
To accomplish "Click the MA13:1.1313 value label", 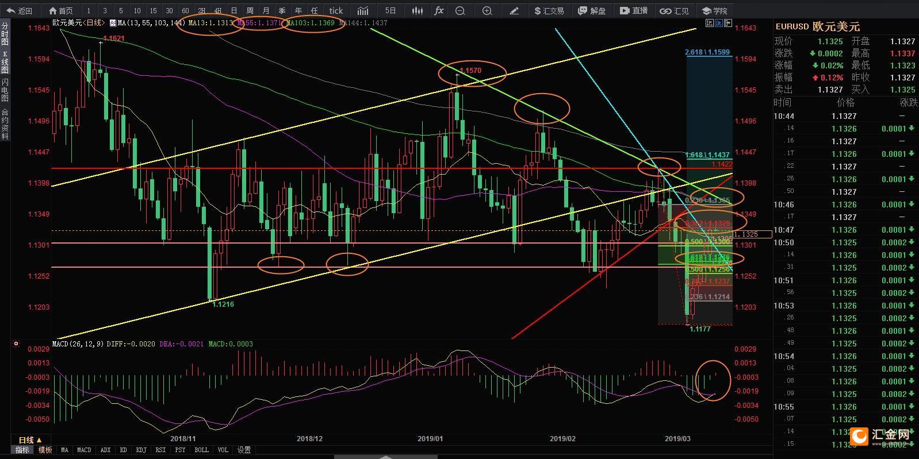I will click(x=211, y=23).
